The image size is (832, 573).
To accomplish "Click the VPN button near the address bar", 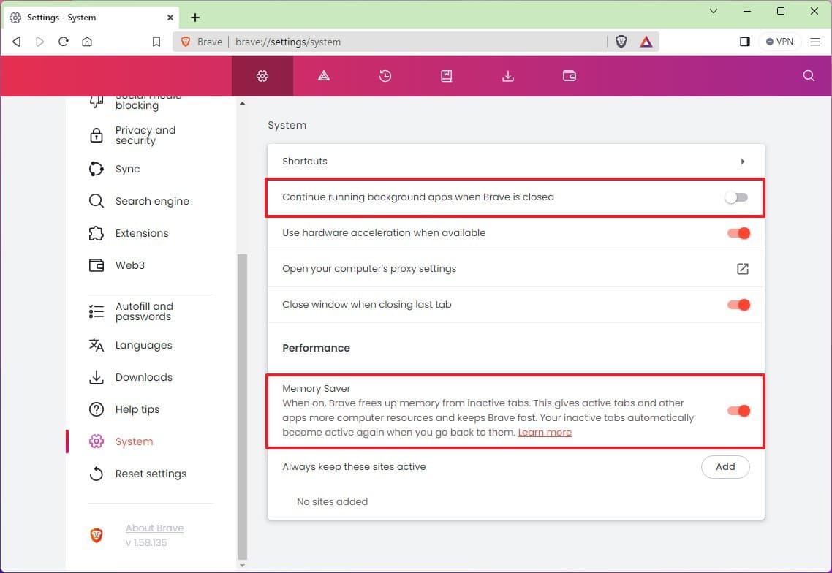I will pos(779,42).
